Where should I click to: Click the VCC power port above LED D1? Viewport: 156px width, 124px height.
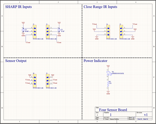[108, 66]
